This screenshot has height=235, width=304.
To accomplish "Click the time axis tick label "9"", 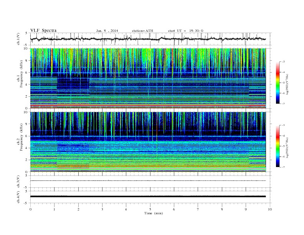I will point(246,209).
